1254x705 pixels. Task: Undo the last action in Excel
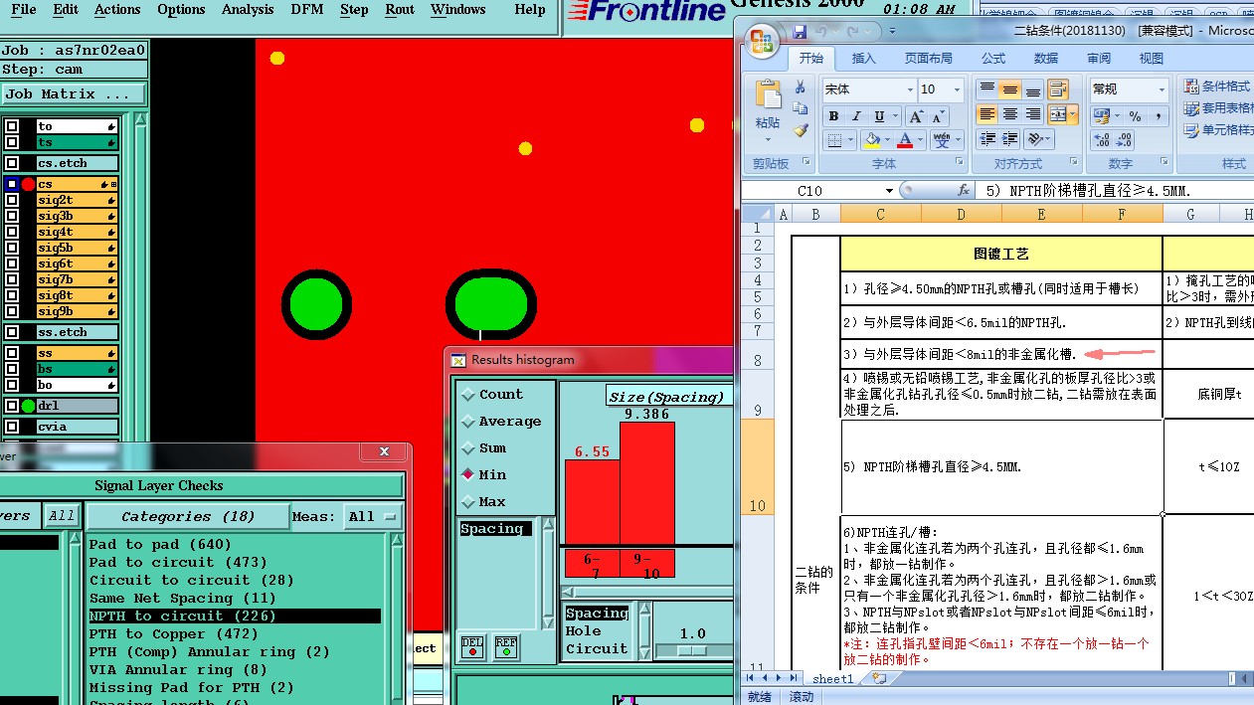[x=819, y=32]
